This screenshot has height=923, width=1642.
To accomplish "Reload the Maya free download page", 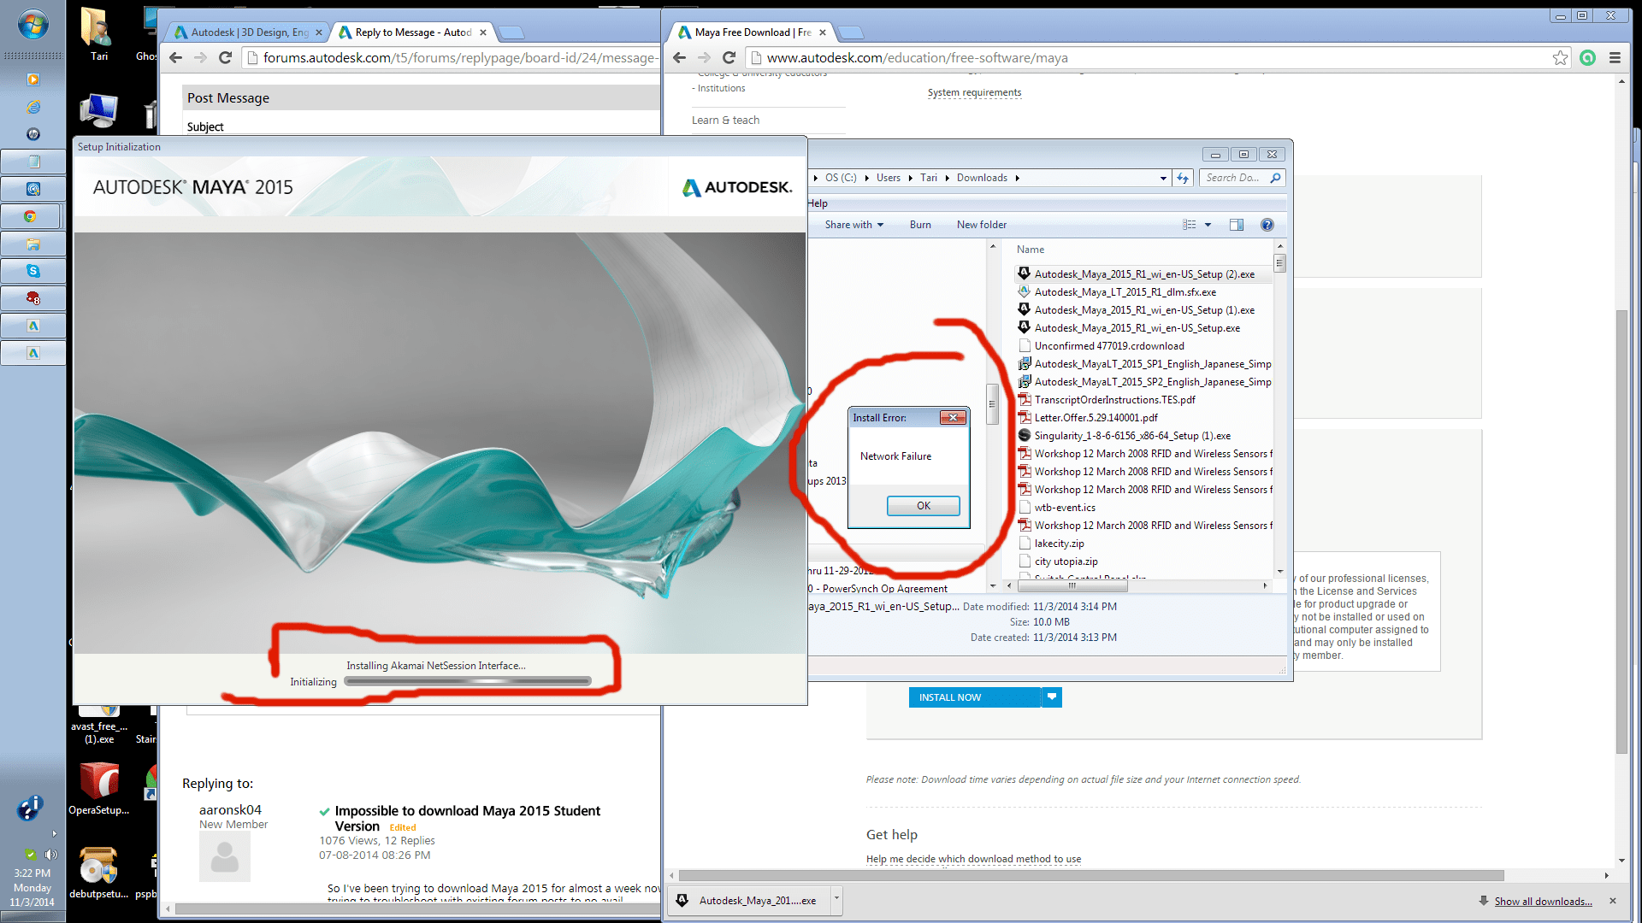I will point(729,57).
